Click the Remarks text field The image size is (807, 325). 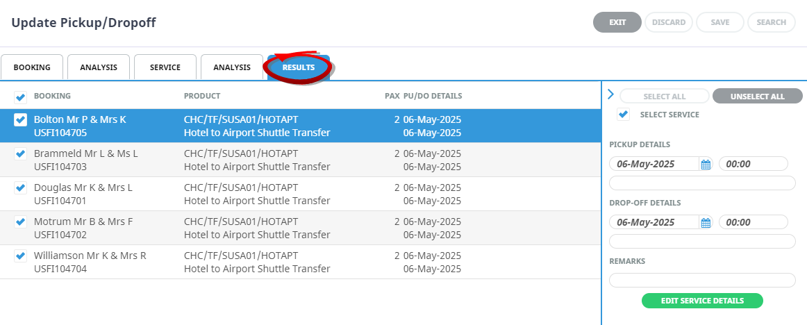[x=702, y=280]
